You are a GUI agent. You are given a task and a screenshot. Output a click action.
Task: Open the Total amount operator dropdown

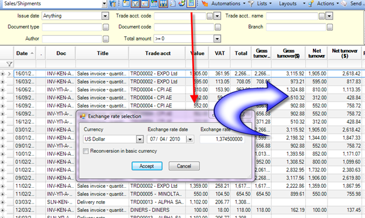click(x=217, y=39)
